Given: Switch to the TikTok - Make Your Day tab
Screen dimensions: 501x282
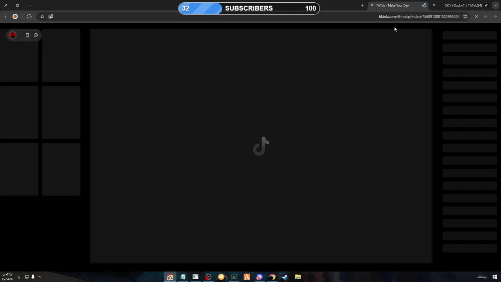Looking at the screenshot, I should tap(399, 5).
